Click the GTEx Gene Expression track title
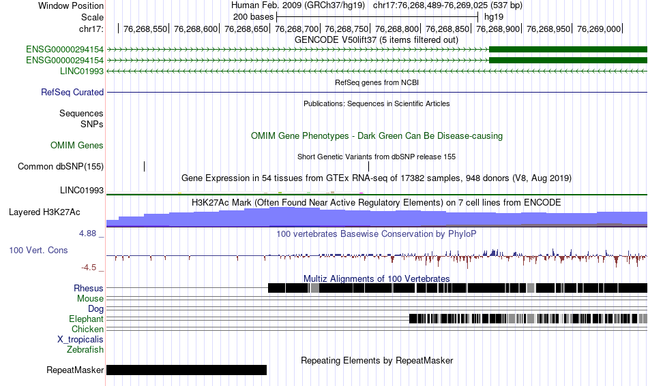The image size is (648, 386). (x=377, y=178)
